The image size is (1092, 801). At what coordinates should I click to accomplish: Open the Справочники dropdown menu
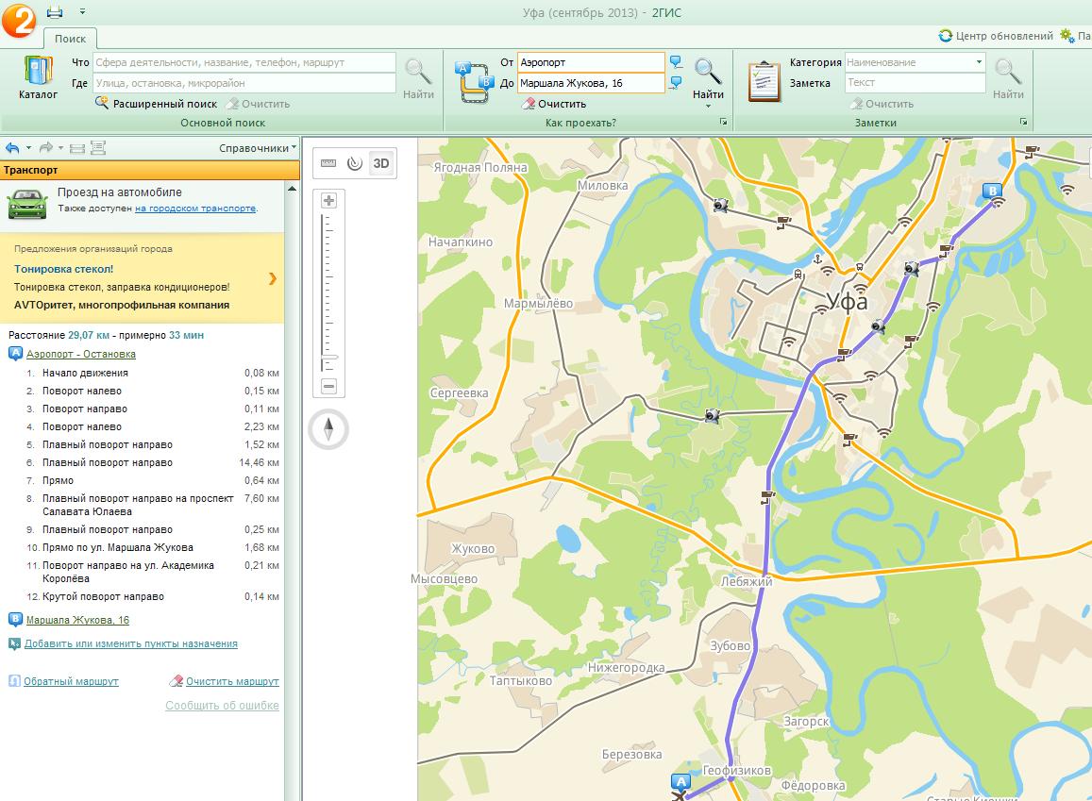258,148
